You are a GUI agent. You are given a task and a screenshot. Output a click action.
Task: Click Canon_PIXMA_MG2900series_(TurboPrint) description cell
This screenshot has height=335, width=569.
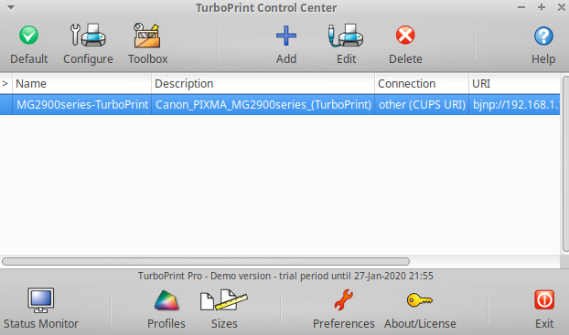(263, 105)
